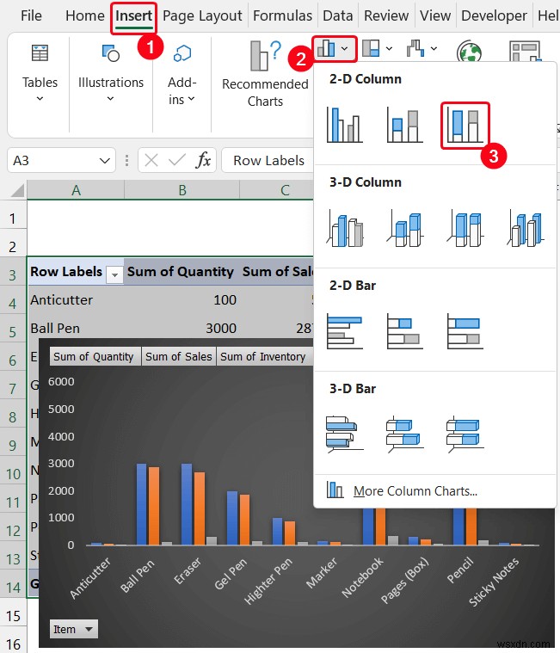This screenshot has height=653, width=560.
Task: Switch to the Review tab
Action: [386, 15]
